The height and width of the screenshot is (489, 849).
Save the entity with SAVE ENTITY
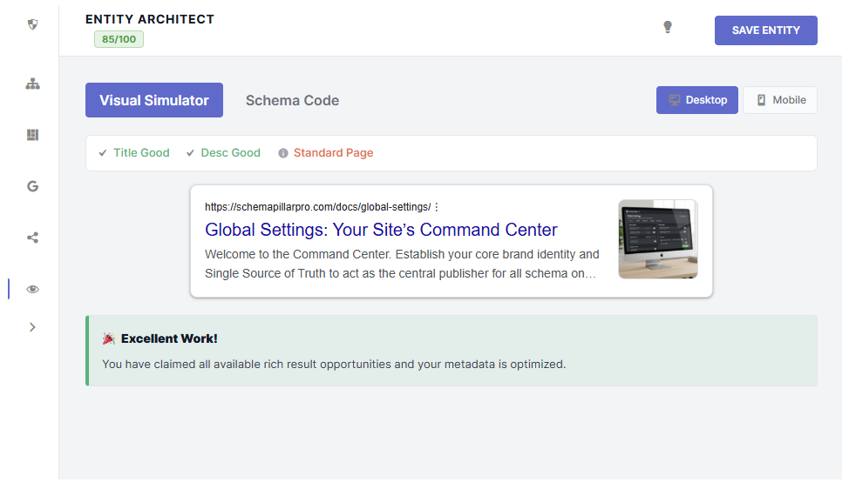click(765, 30)
